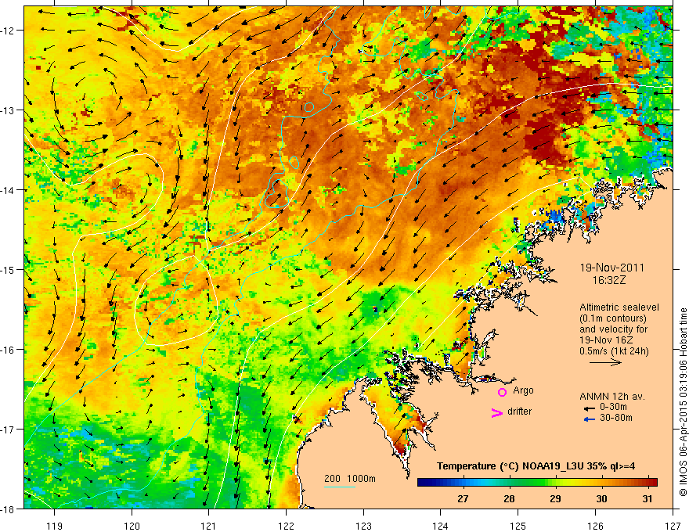Click the temperature color bar
This screenshot has height=532, width=689.
537,482
